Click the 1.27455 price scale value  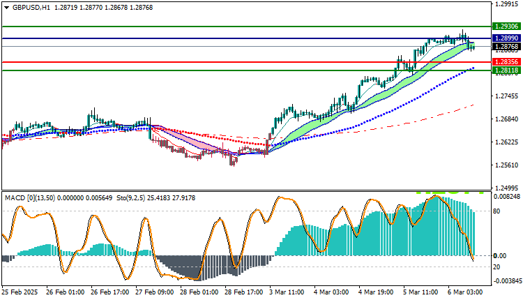click(x=507, y=96)
